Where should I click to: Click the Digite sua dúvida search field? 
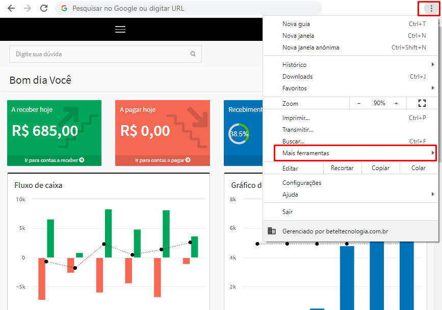coord(99,54)
